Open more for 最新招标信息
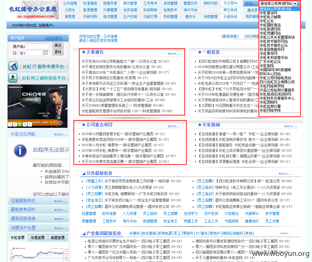 [x=61, y=219]
